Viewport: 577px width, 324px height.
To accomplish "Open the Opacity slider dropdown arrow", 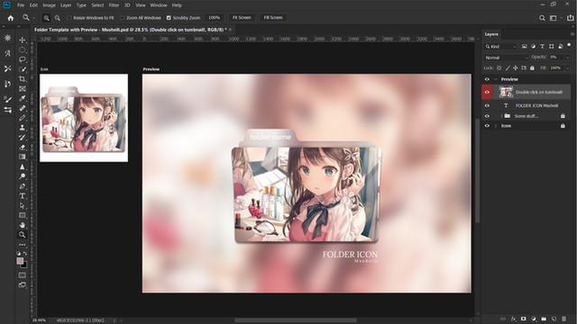I will click(x=567, y=58).
